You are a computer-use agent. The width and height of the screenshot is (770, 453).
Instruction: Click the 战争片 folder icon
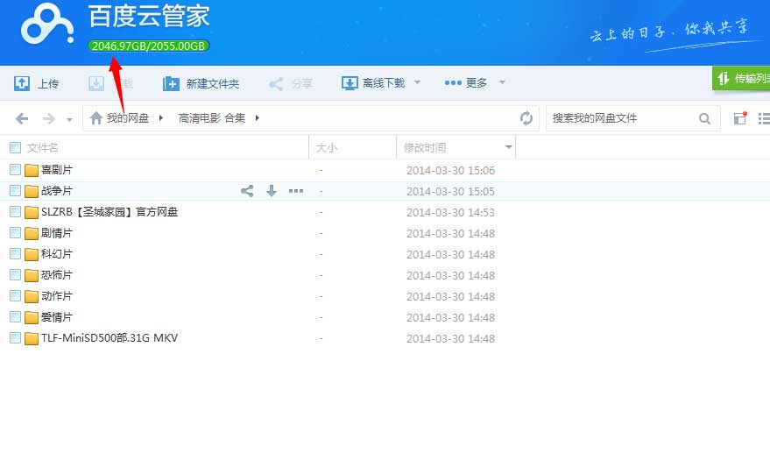coord(32,191)
